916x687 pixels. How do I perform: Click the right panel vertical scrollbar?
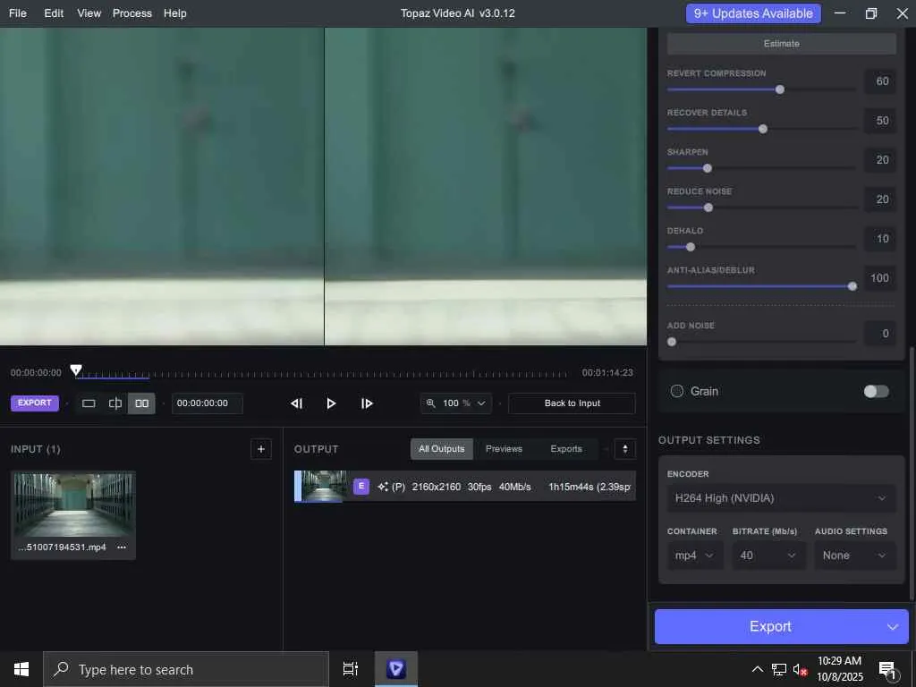pos(912,473)
